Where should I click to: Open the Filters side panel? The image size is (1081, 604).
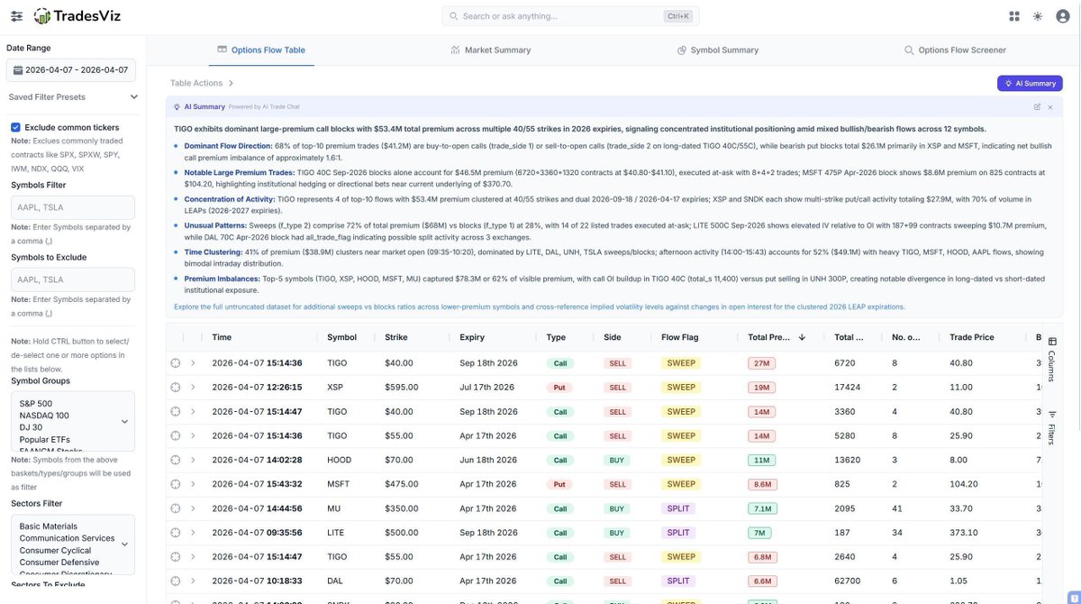(1052, 427)
